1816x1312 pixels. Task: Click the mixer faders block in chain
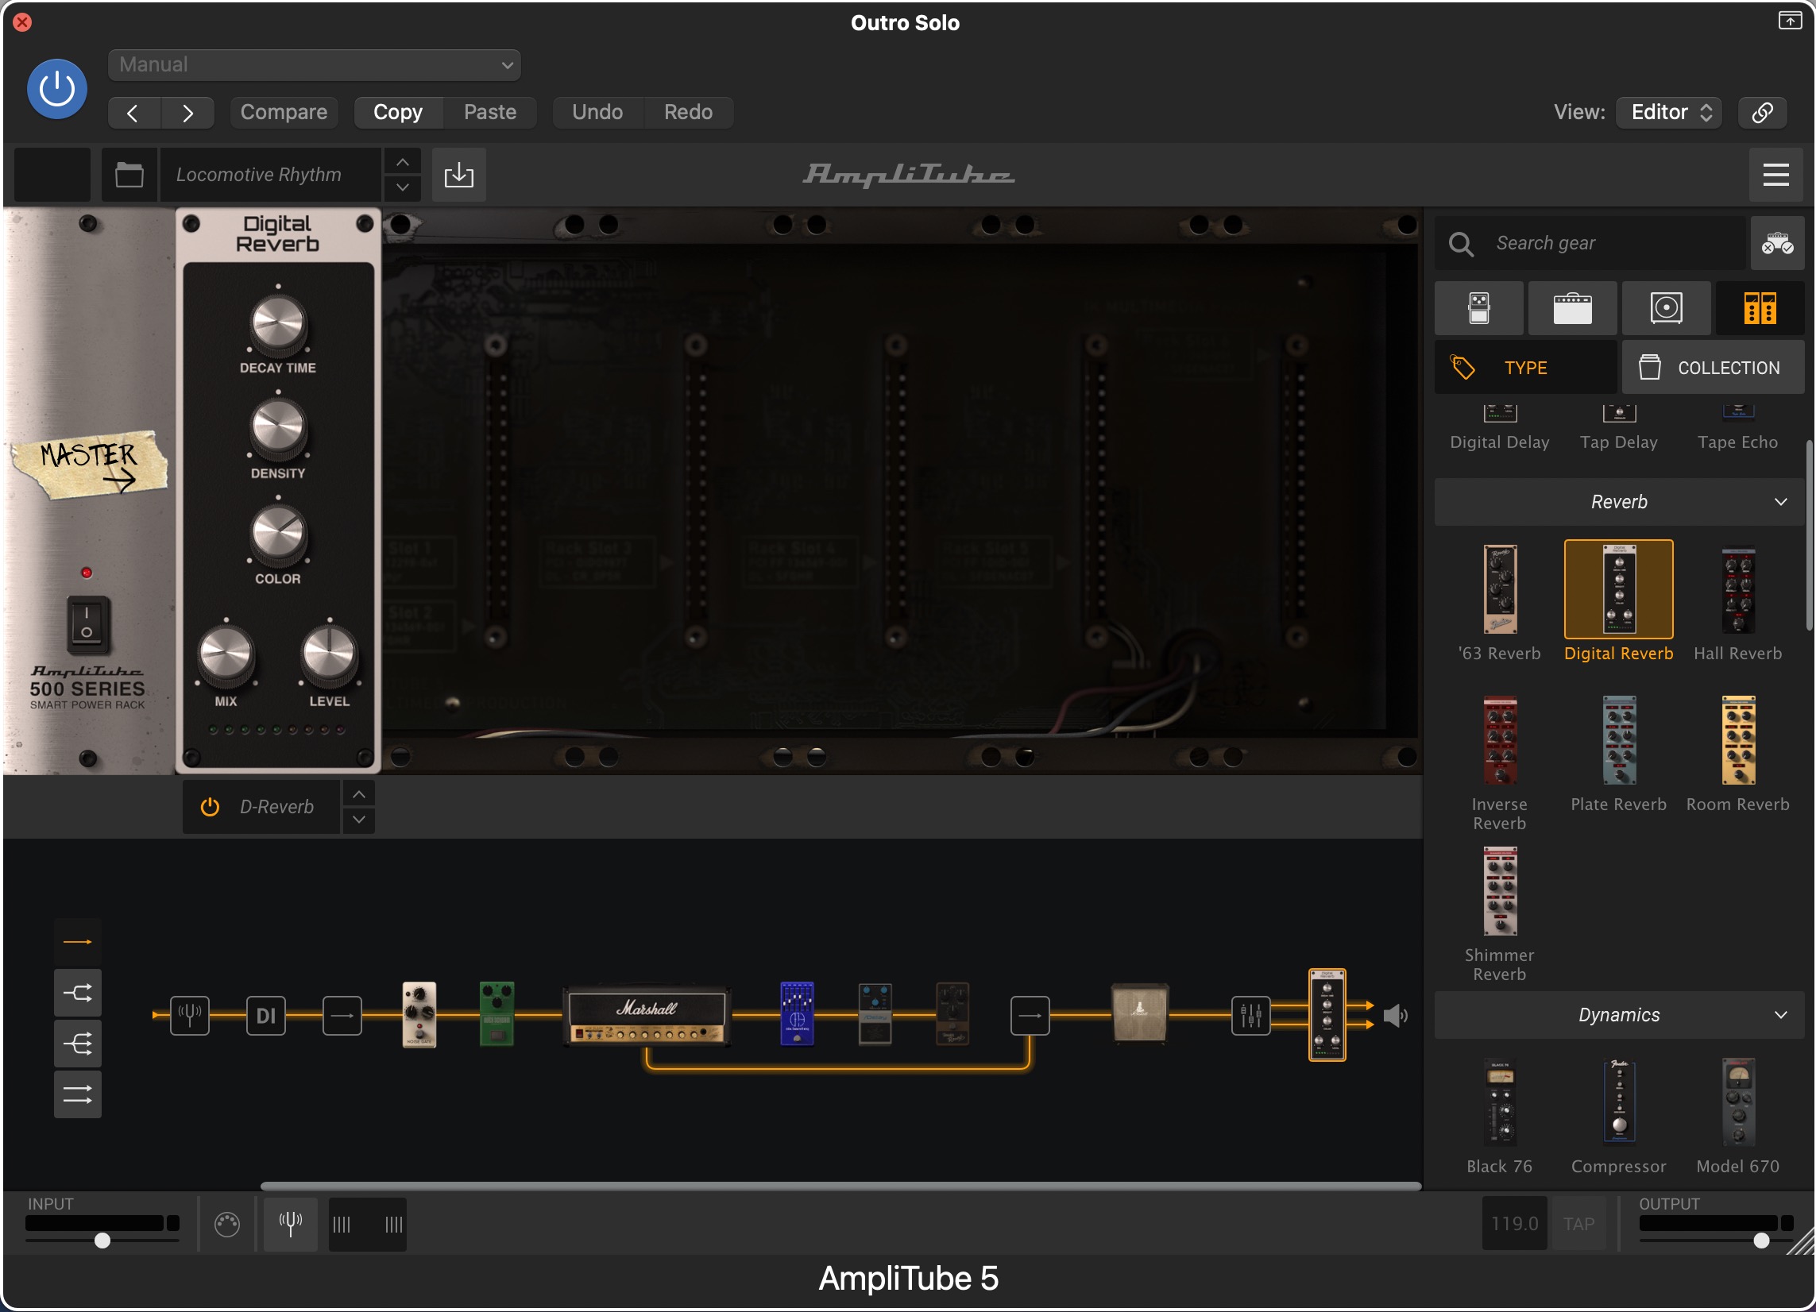pos(1250,1016)
